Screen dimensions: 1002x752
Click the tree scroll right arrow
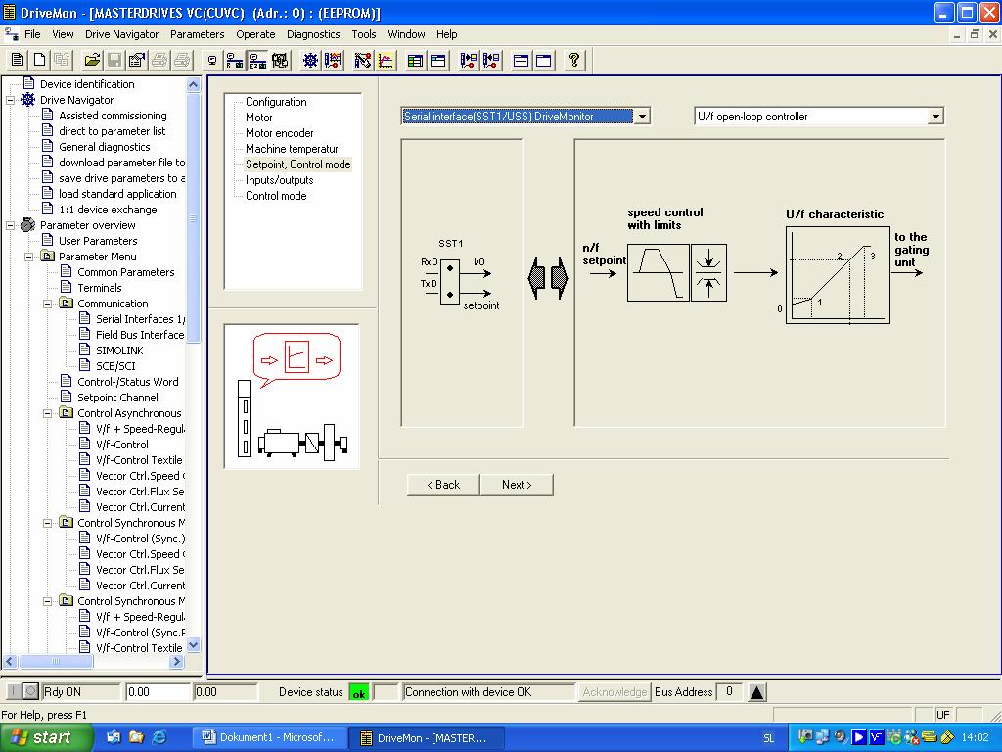177,661
